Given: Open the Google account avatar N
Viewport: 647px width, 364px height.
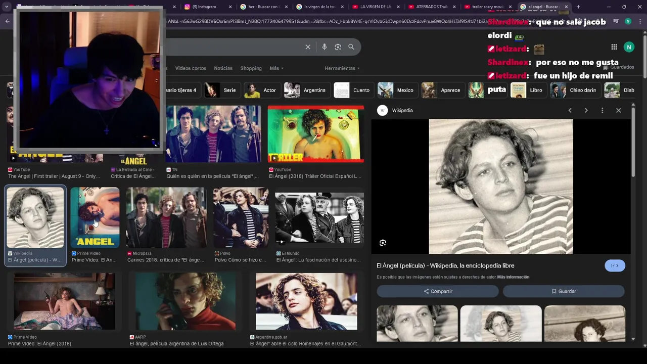Looking at the screenshot, I should point(629,47).
